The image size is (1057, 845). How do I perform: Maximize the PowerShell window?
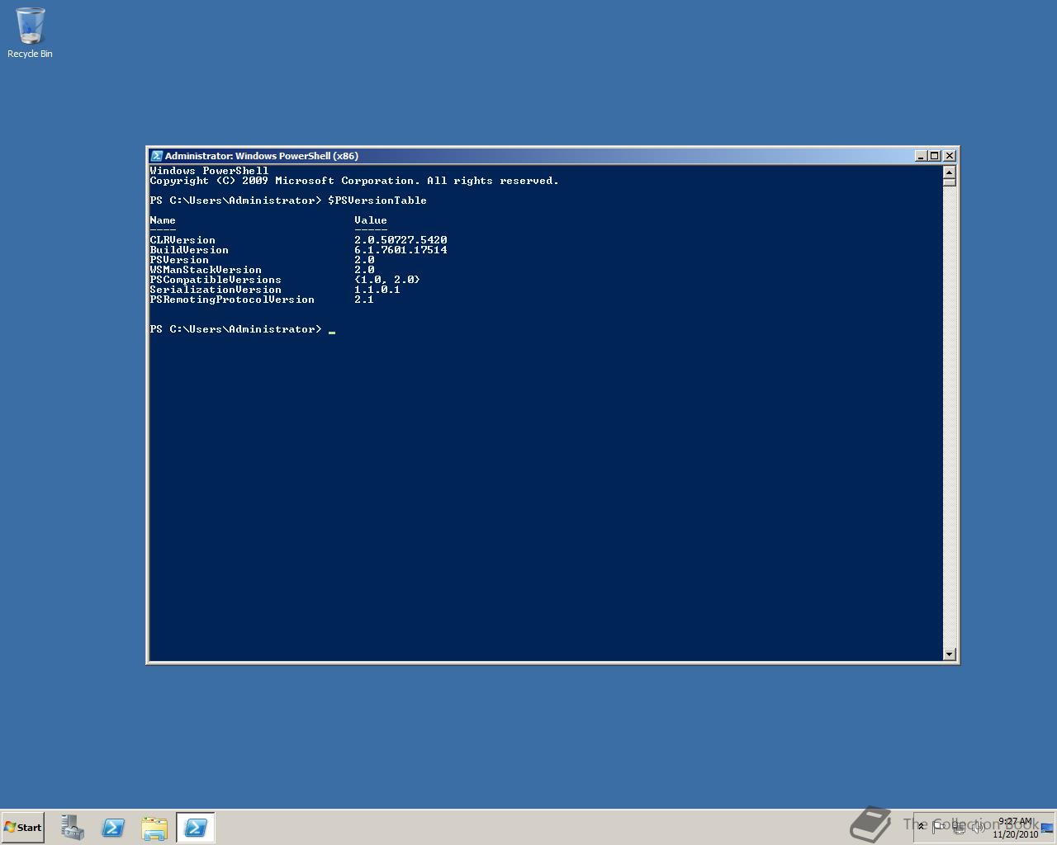(x=935, y=155)
